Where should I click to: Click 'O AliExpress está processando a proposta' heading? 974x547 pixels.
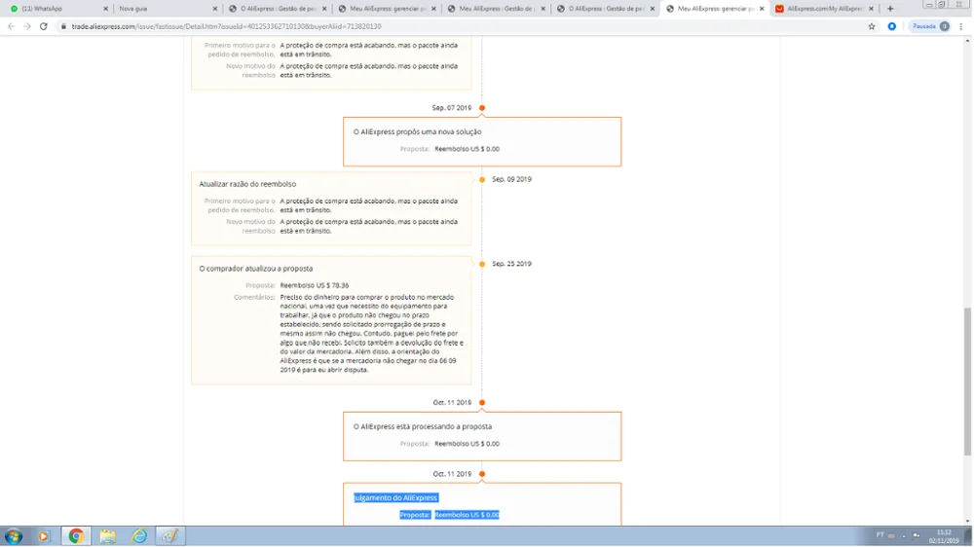tap(423, 426)
